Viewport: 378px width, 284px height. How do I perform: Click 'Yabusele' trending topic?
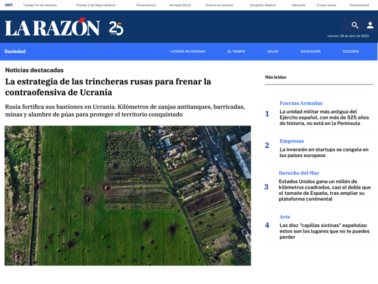click(299, 5)
